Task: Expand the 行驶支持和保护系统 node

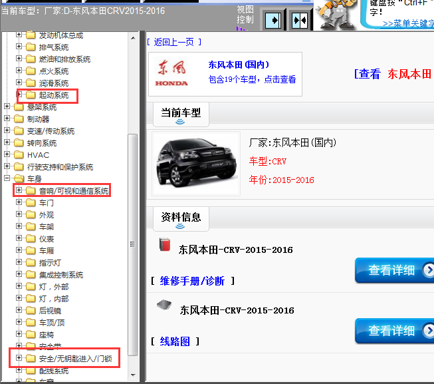Action: [7, 166]
